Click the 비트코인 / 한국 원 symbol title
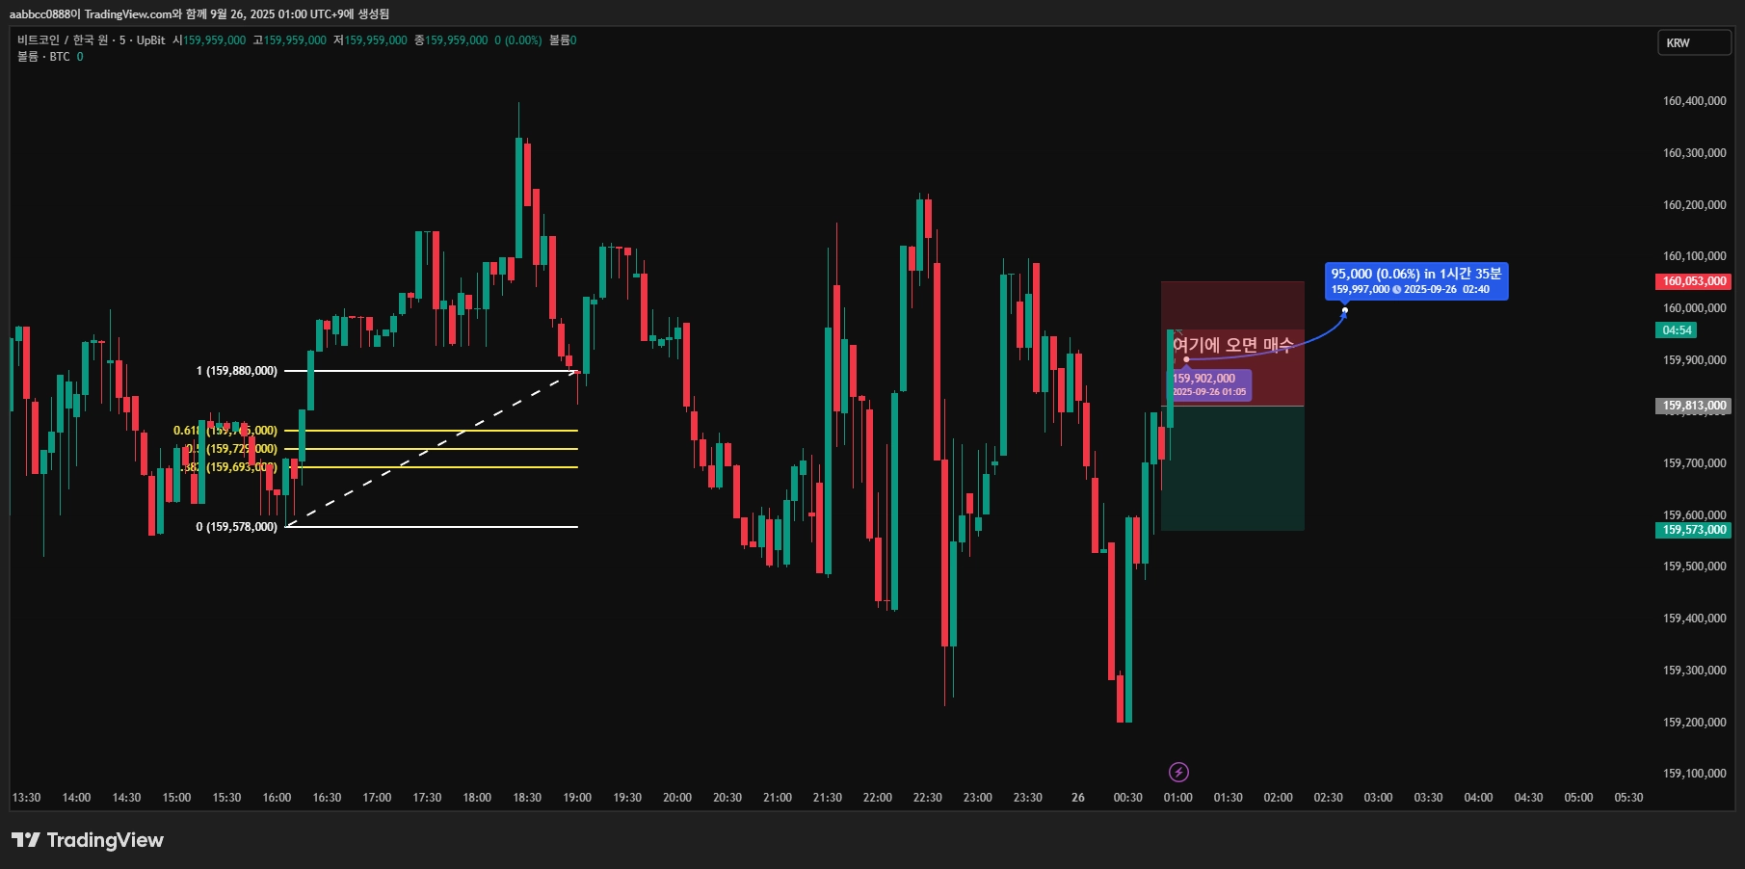The width and height of the screenshot is (1745, 869). click(x=92, y=40)
